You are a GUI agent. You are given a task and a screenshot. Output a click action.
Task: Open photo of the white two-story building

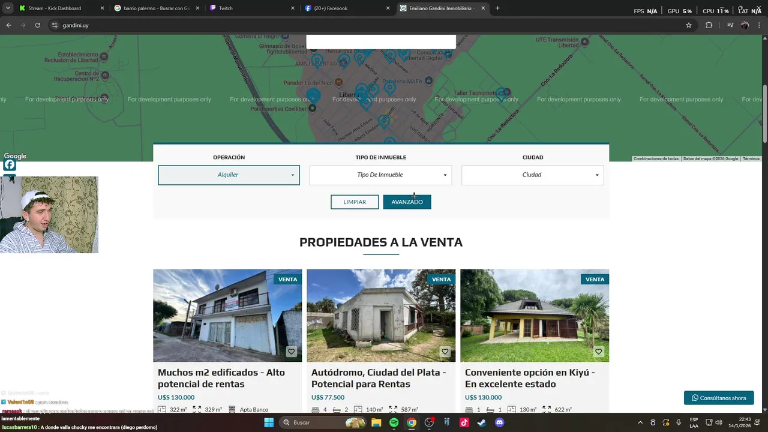coord(227,316)
